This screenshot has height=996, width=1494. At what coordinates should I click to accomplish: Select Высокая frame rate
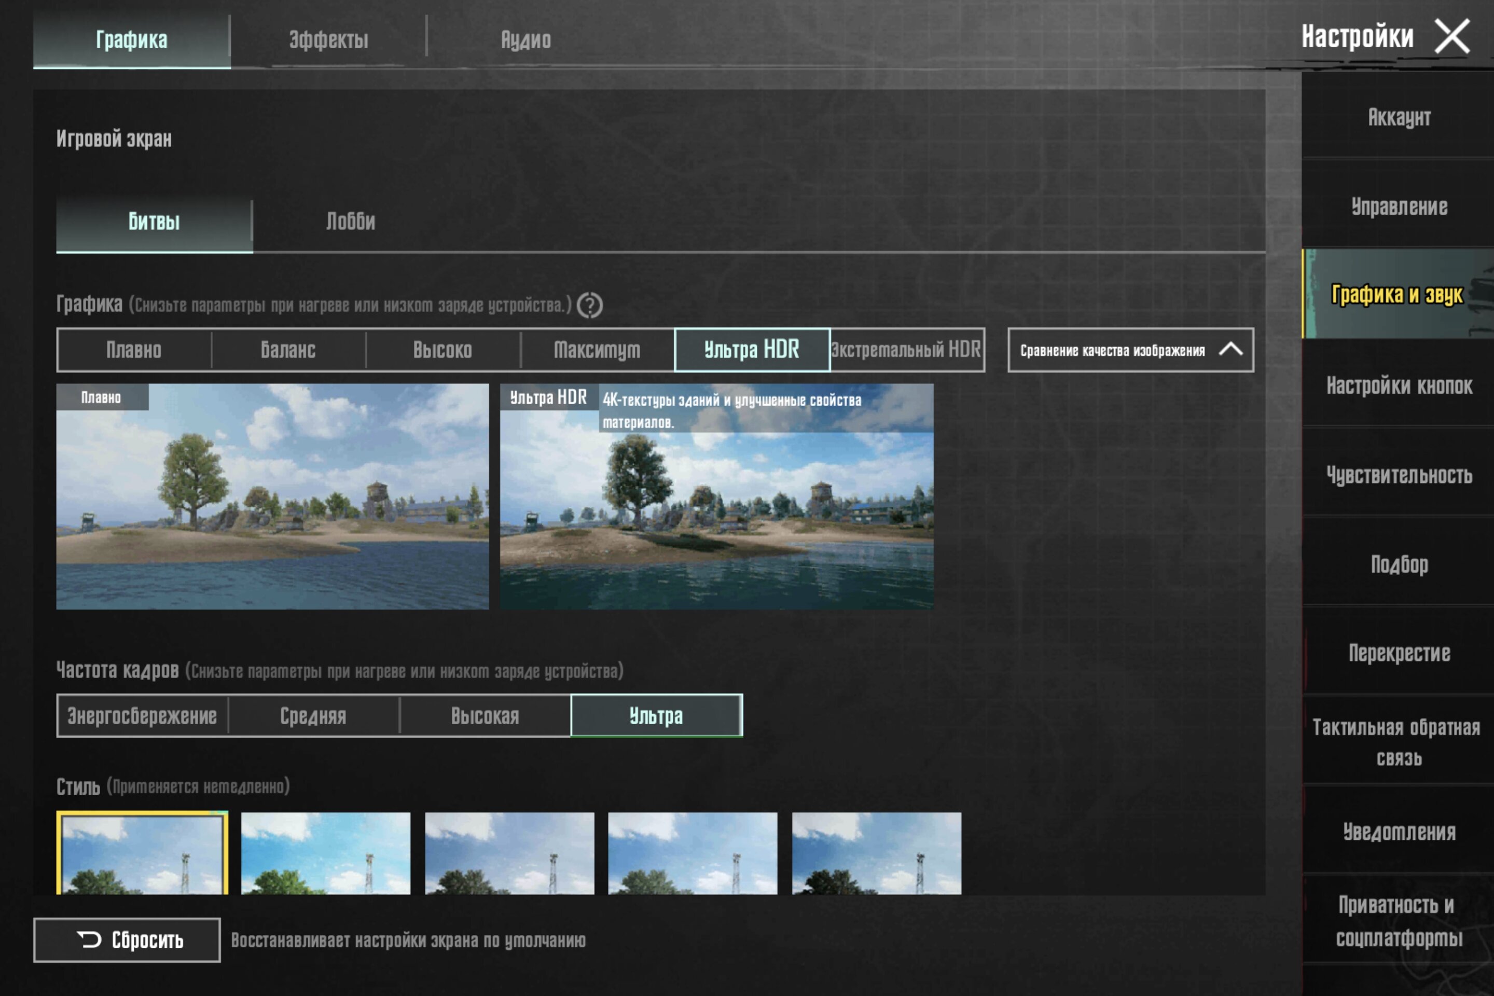click(x=486, y=716)
